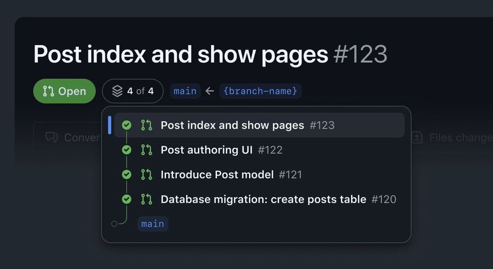
Task: Click the file diff icon beside Files changed
Action: pos(417,137)
